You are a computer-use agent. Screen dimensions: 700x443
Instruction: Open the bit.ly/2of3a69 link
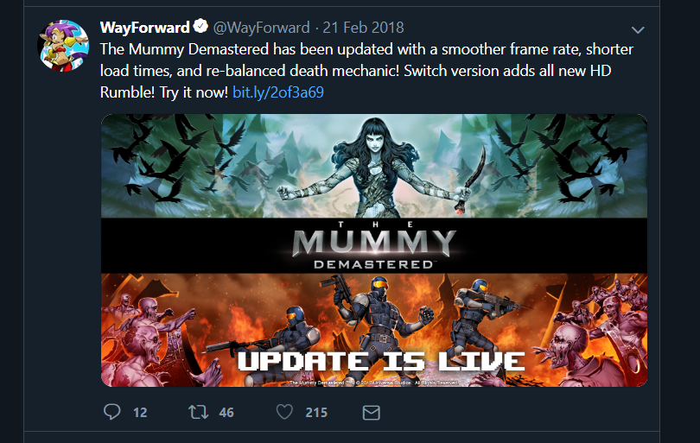[x=278, y=92]
